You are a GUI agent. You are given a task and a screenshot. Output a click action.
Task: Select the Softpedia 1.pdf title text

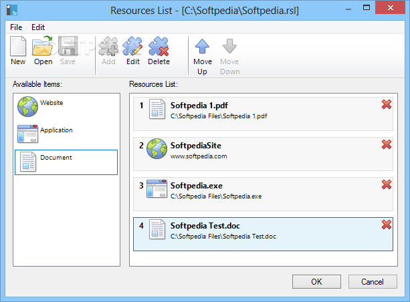(x=199, y=106)
